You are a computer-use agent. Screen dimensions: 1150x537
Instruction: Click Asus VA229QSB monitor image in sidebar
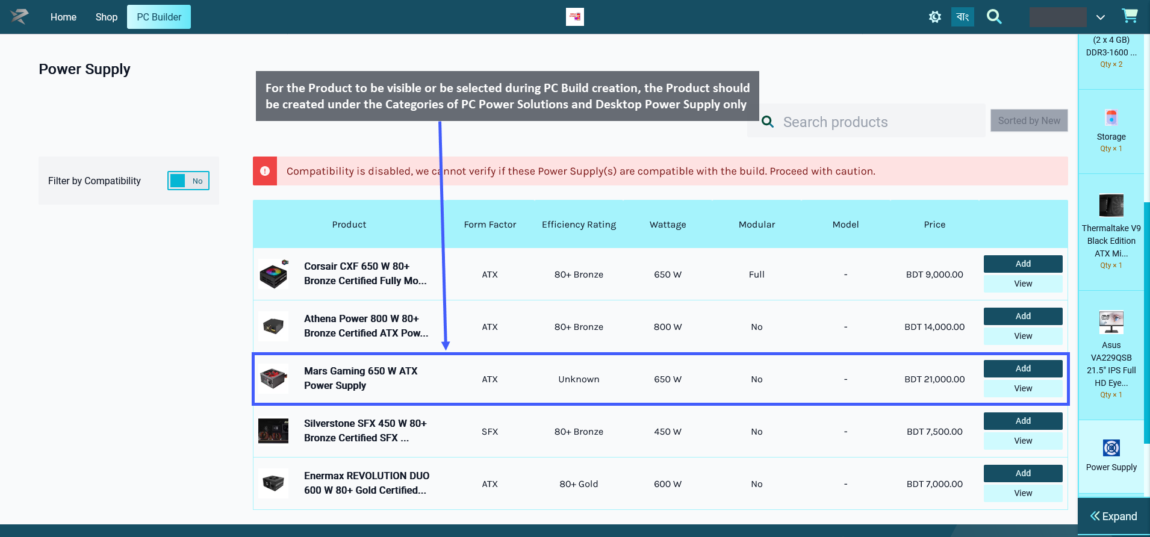(1111, 322)
